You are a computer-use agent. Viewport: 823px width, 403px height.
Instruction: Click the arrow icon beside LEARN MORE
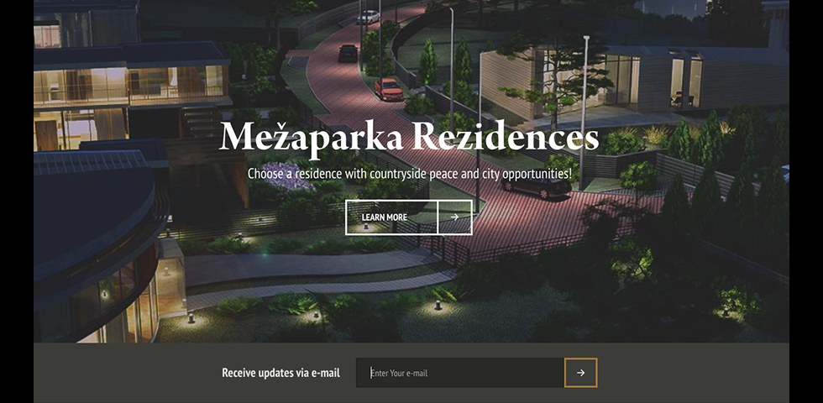[454, 217]
